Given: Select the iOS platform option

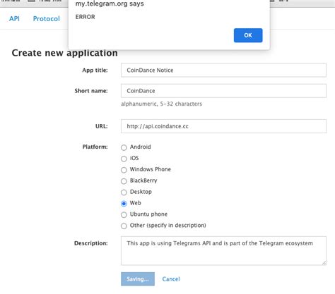Looking at the screenshot, I should (124, 159).
